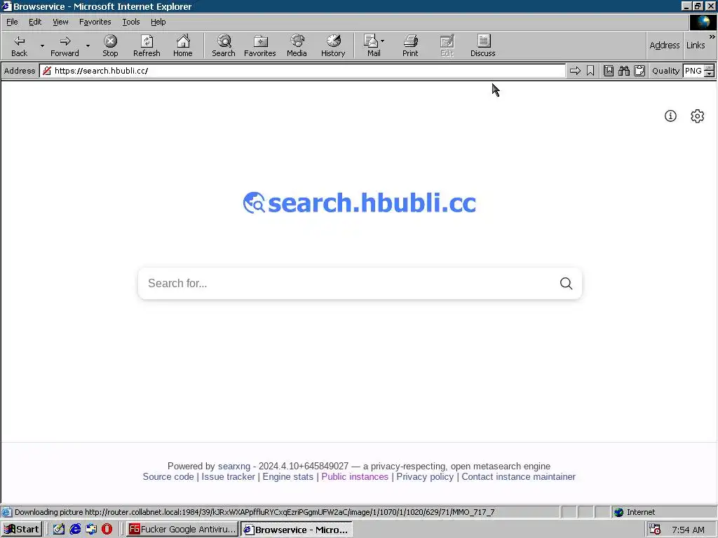
Task: Click the clipboard icon near Quality
Action: coord(639,71)
